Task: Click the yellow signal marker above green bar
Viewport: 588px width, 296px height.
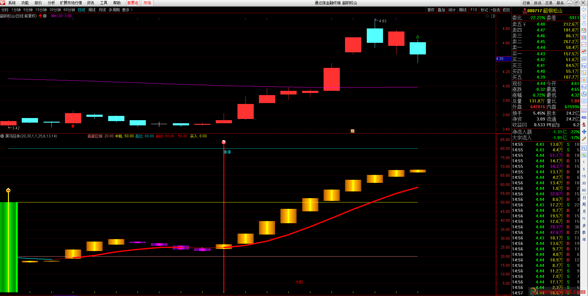Action: coord(8,190)
